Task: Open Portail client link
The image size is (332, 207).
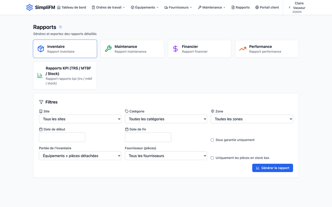Action: coord(267,7)
